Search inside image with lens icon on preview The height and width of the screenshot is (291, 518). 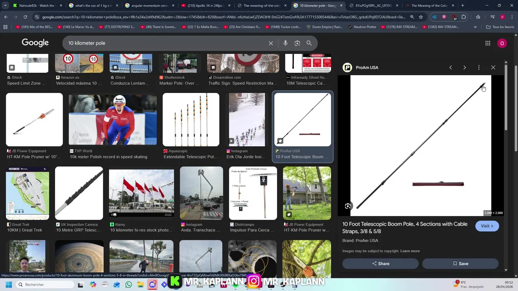coord(348,206)
